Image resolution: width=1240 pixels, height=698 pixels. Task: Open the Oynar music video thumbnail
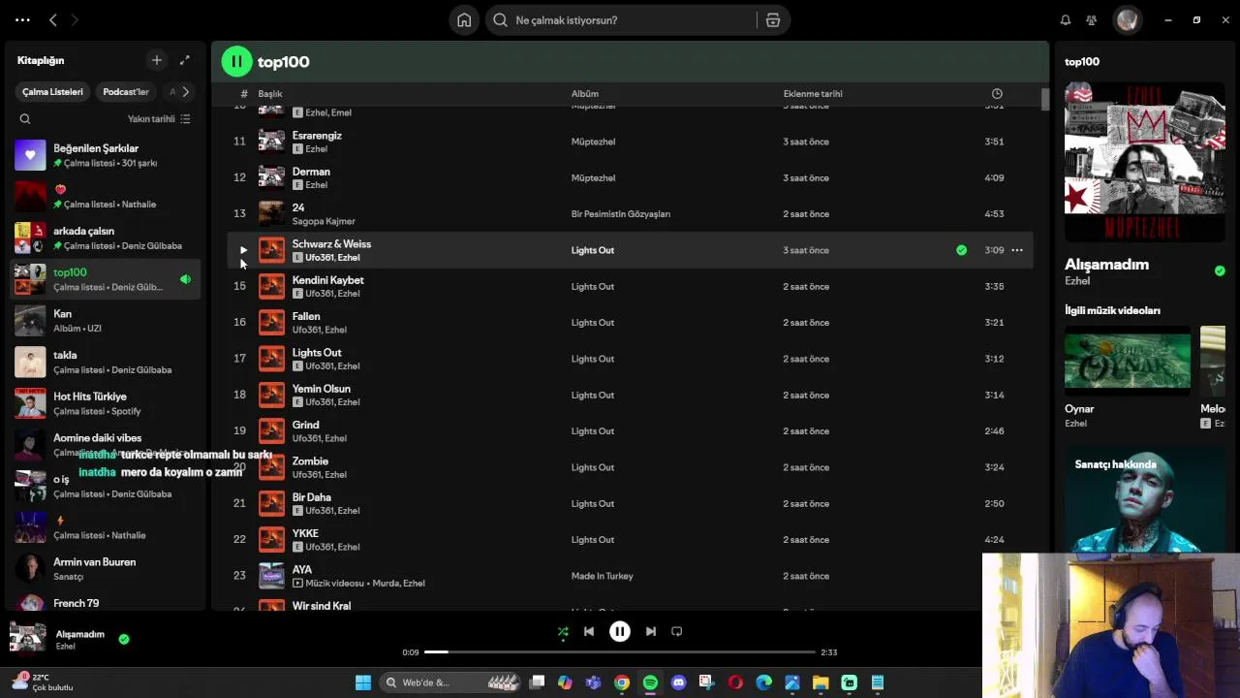[1128, 361]
